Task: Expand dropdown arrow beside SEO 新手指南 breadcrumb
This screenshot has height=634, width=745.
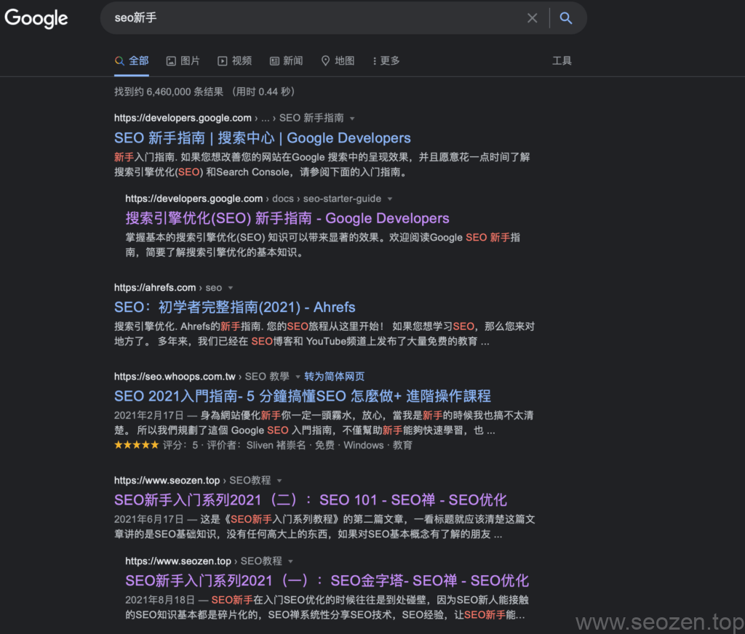Action: (x=352, y=119)
